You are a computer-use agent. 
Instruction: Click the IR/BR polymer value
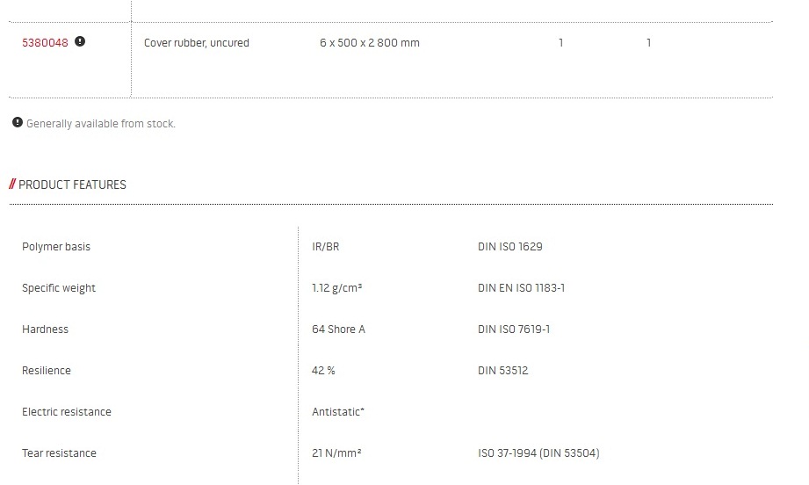point(325,247)
